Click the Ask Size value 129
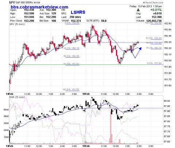 click(x=54, y=13)
